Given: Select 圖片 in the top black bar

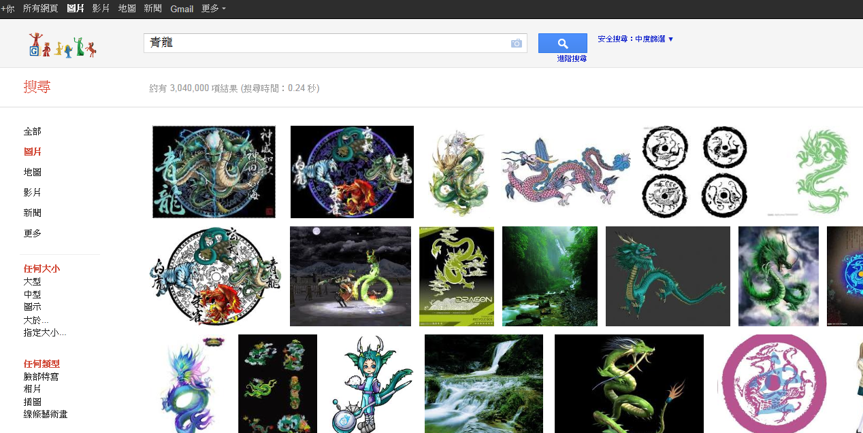Looking at the screenshot, I should (76, 9).
